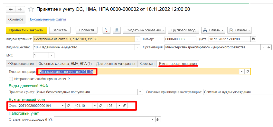Open calendar picker for Дата field
This screenshot has height=127, width=273.
(253, 39)
